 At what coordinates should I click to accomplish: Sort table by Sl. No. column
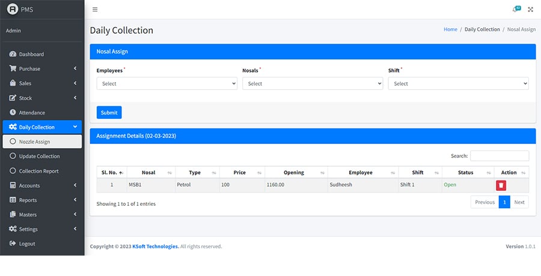(x=111, y=173)
